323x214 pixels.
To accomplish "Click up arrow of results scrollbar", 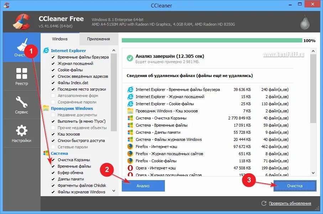I will point(313,51).
